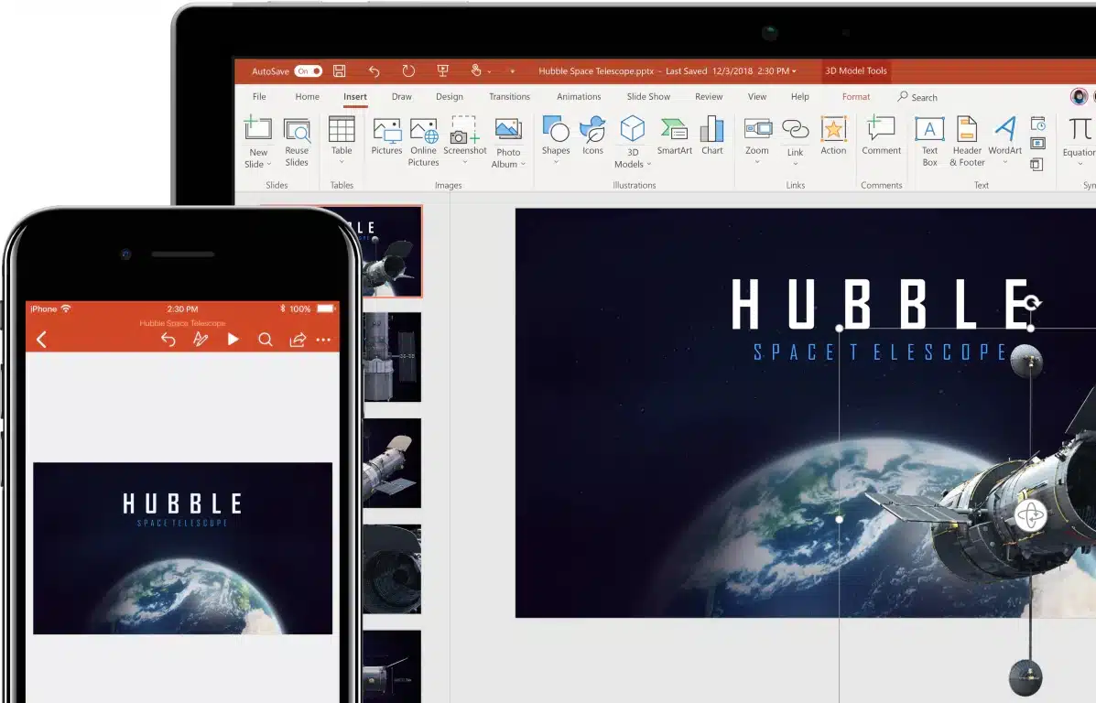
Task: Open the Shapes gallery
Action: (556, 140)
